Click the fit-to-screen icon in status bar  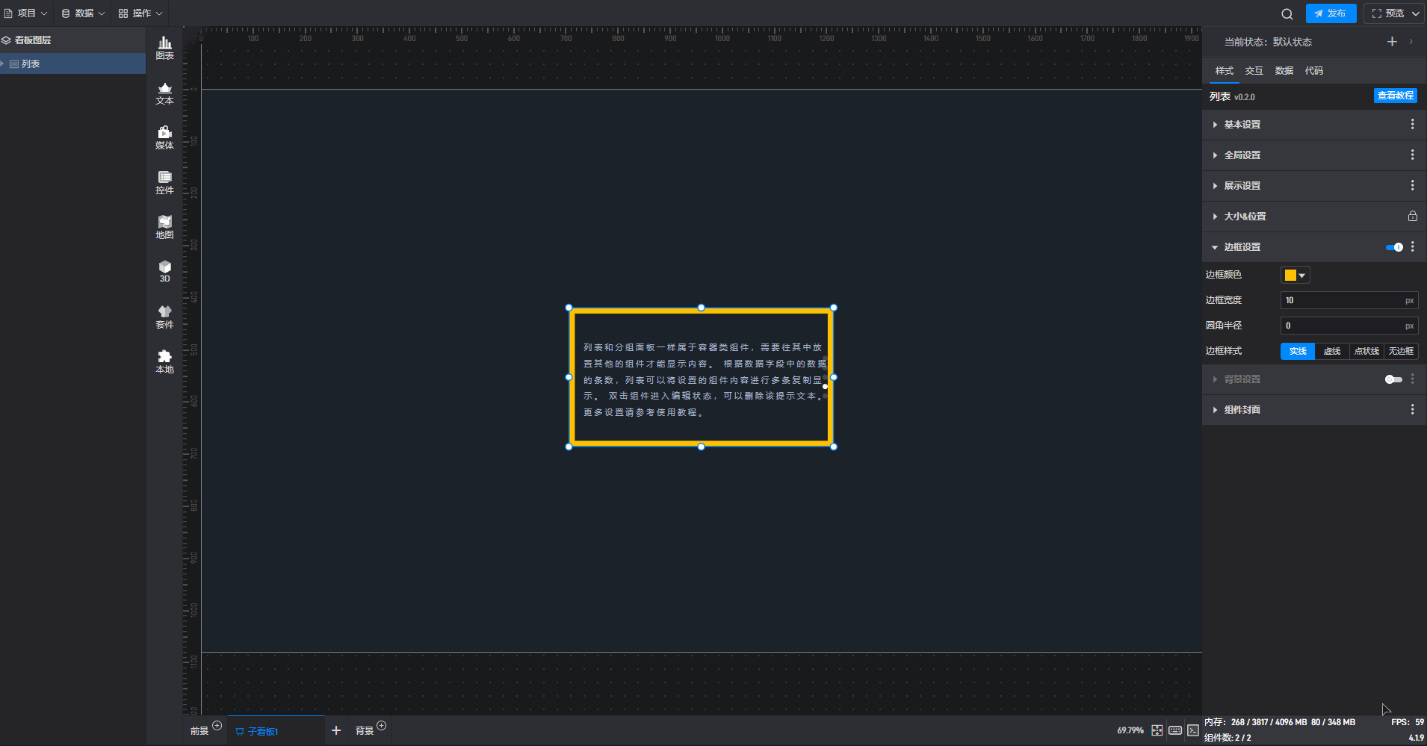tap(1157, 730)
